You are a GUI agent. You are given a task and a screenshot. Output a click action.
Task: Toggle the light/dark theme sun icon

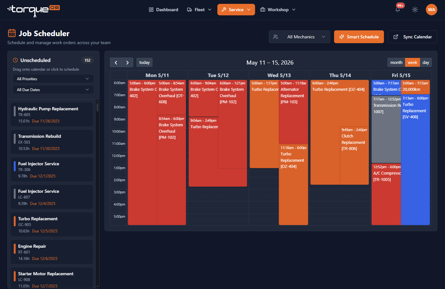(415, 10)
